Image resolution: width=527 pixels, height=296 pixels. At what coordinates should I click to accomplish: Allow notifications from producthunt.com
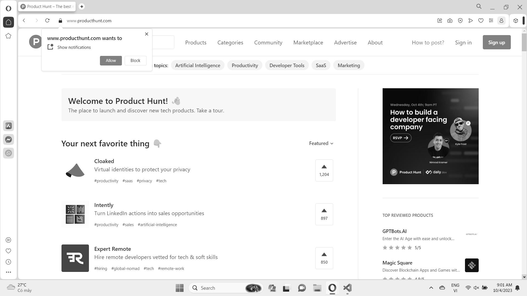click(x=111, y=61)
